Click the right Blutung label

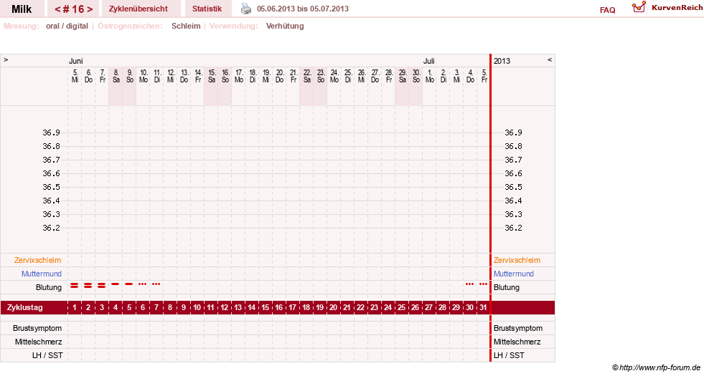(507, 287)
